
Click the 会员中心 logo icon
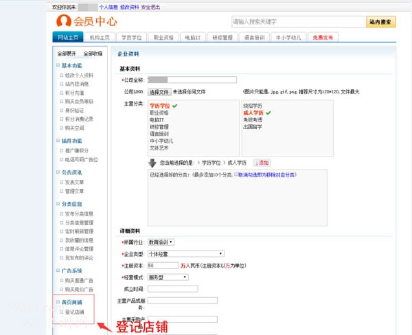point(64,21)
